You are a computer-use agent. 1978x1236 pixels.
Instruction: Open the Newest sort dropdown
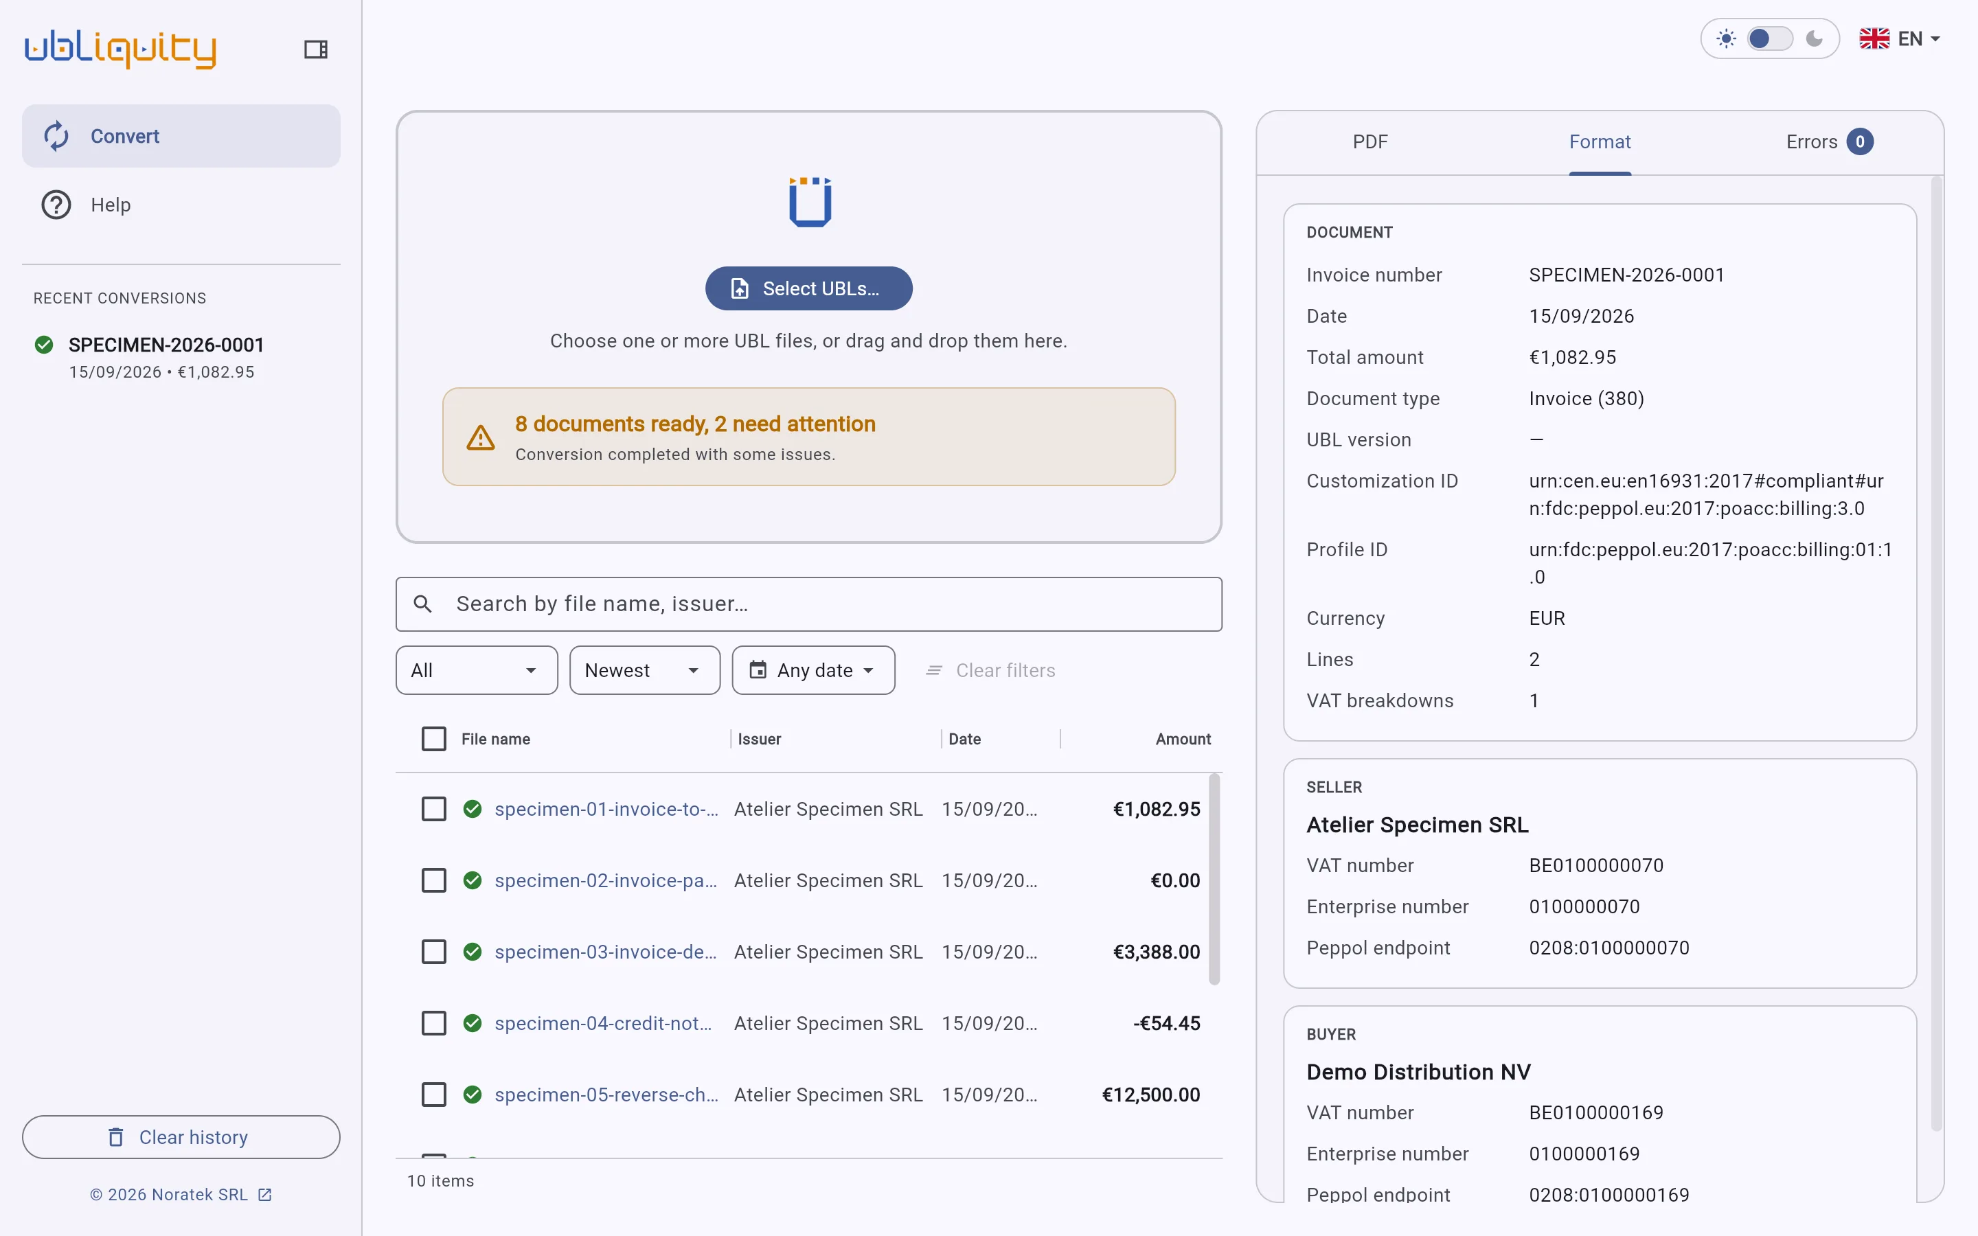[644, 670]
